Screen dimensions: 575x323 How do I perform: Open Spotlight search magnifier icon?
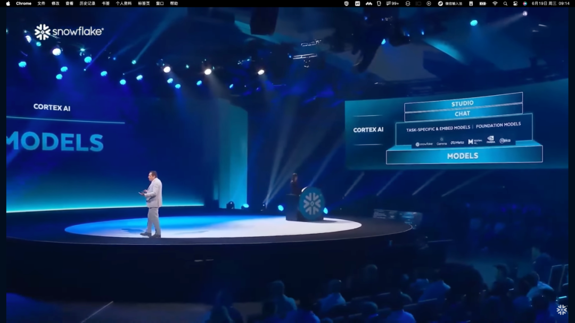pos(505,3)
